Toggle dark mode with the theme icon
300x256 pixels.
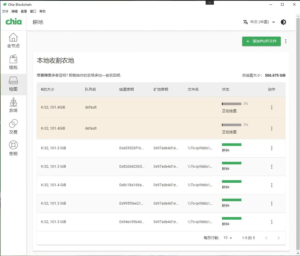coord(283,22)
